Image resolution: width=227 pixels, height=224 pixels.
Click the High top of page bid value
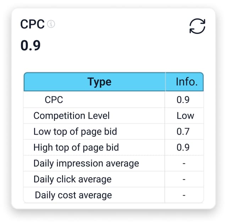point(183,147)
